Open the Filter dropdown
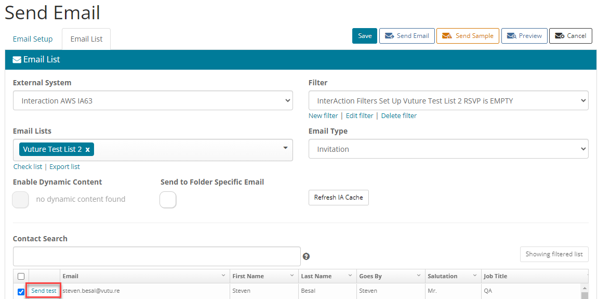Screen dimensions: 598x299 [448, 100]
